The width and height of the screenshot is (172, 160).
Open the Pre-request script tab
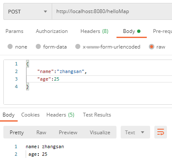pos(162,31)
